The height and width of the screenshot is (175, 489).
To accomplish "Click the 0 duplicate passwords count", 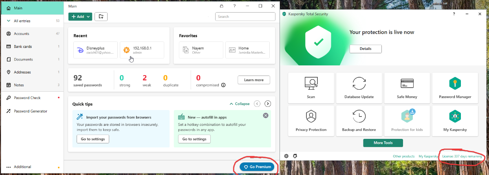I will point(171,80).
